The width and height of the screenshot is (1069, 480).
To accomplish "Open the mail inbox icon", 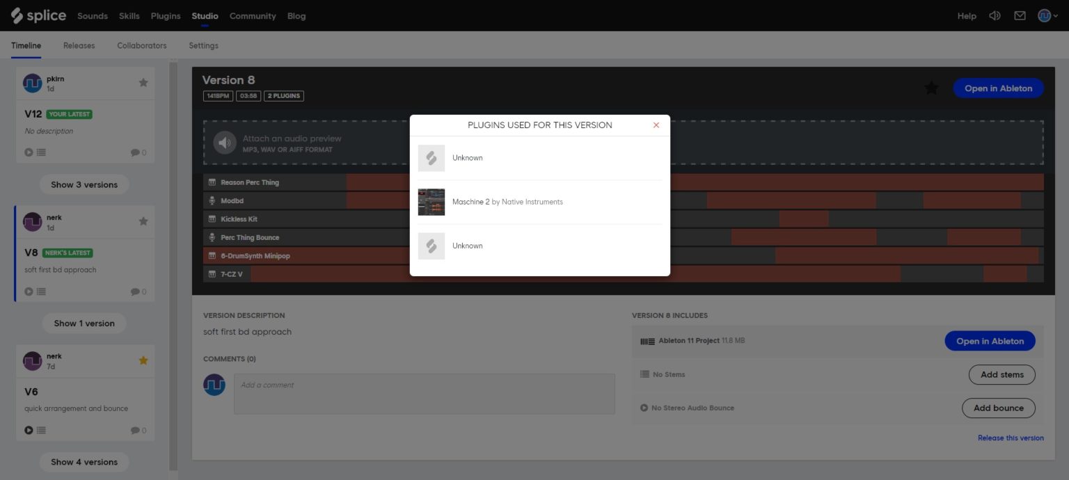I will coord(1020,15).
